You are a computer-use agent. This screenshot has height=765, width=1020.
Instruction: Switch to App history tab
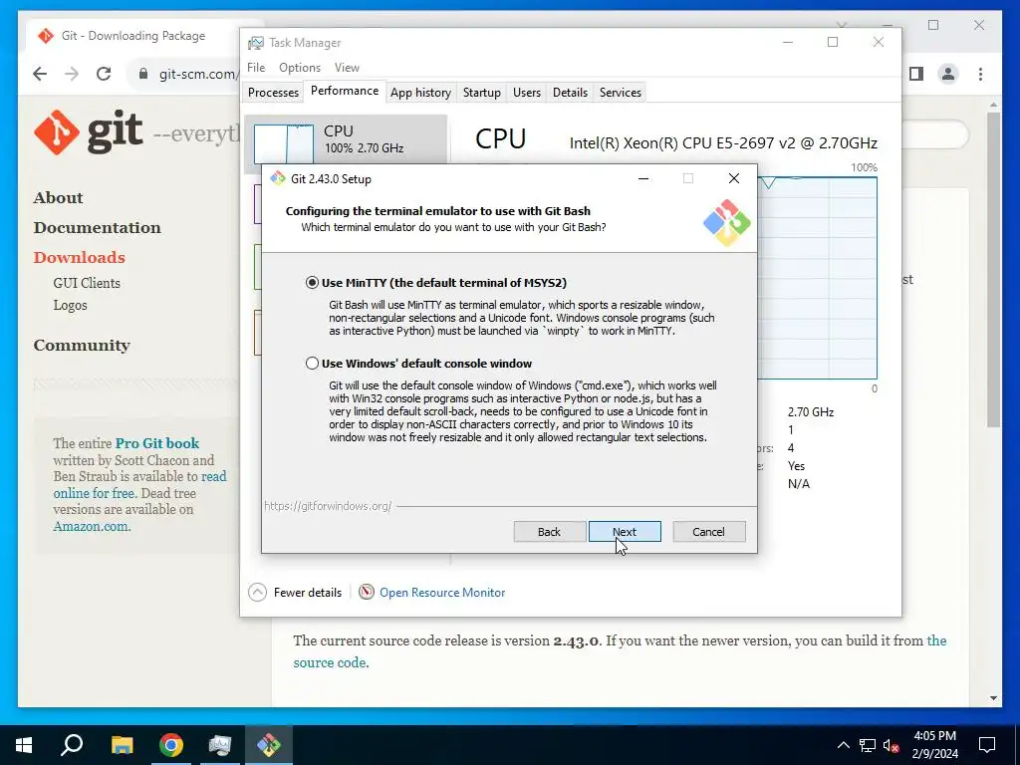pyautogui.click(x=420, y=93)
